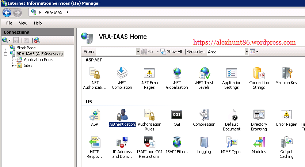Click inside the Filter text field
This screenshot has height=167, width=305.
(116, 52)
